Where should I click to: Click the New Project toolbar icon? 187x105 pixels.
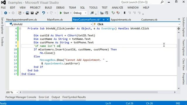tap(20, 13)
